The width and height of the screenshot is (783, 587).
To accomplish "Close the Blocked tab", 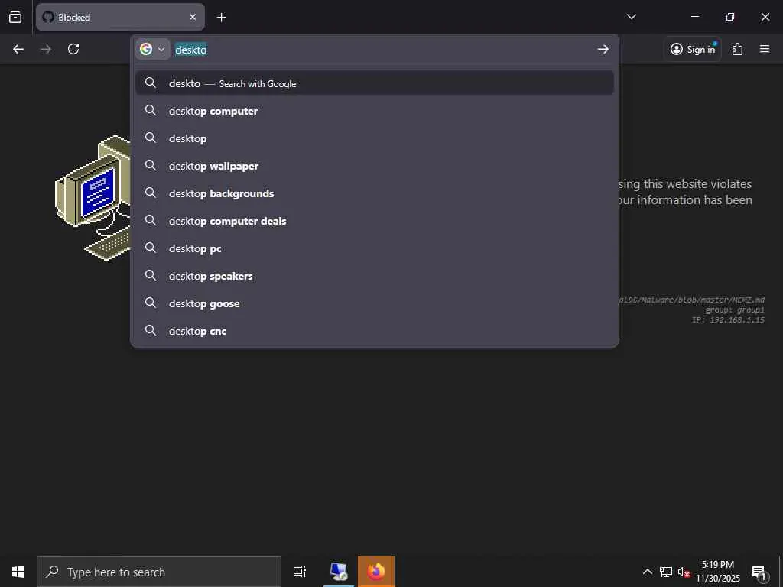I will 193,17.
